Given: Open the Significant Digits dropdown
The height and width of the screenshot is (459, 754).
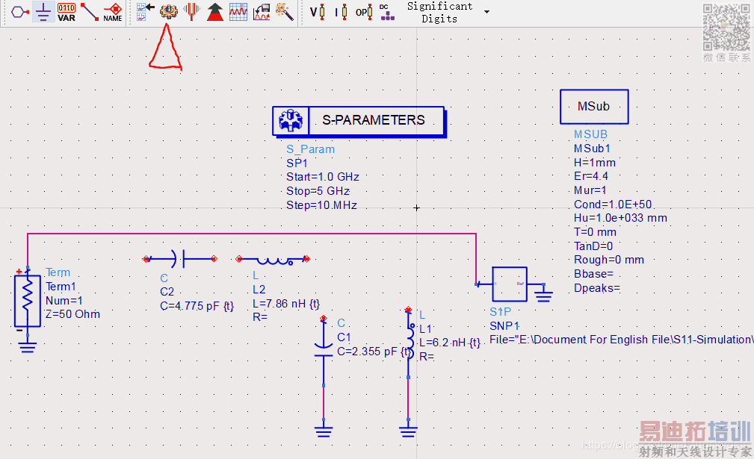Looking at the screenshot, I should 486,12.
